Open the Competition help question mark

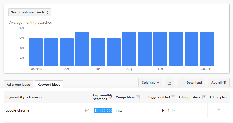click(138, 97)
